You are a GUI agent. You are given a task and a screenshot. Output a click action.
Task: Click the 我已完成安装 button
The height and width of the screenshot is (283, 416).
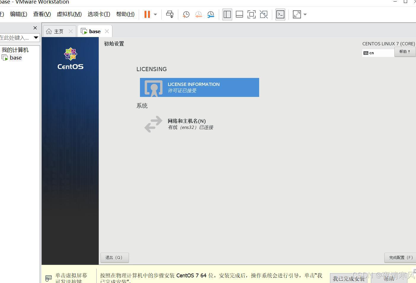348,279
